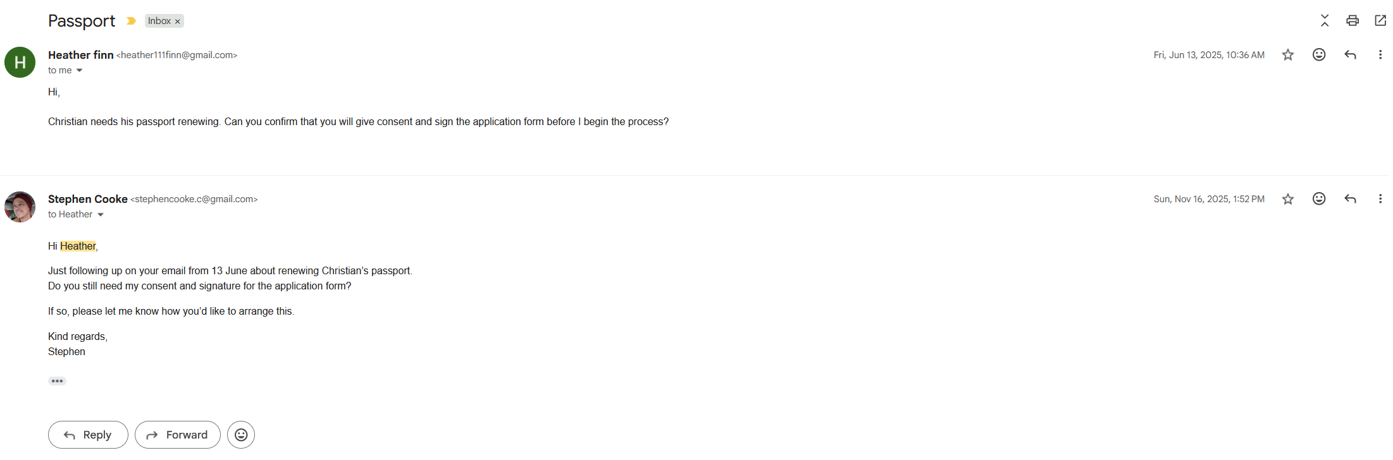
Task: Collapse all messages in thread
Action: click(x=1324, y=21)
